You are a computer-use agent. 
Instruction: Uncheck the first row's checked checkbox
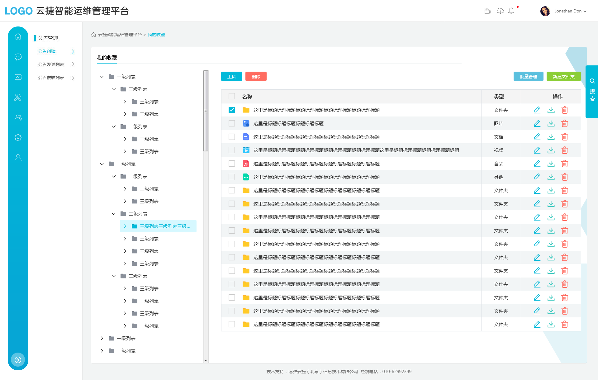tap(232, 110)
